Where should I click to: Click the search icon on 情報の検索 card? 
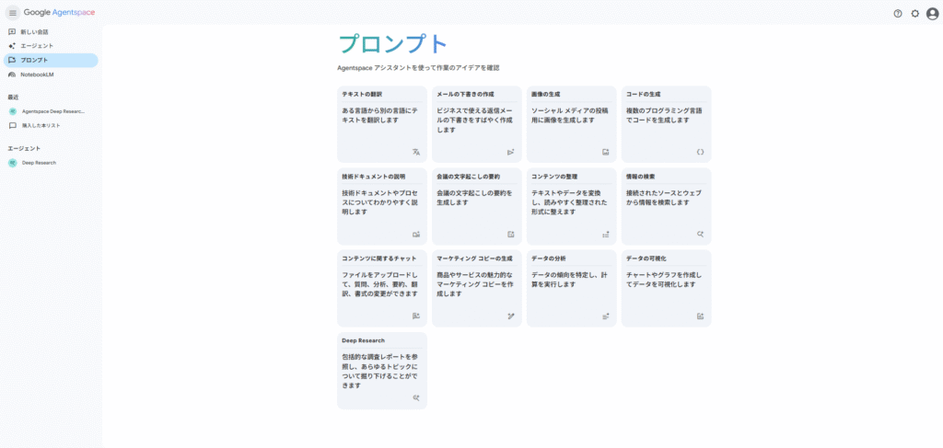pyautogui.click(x=700, y=235)
